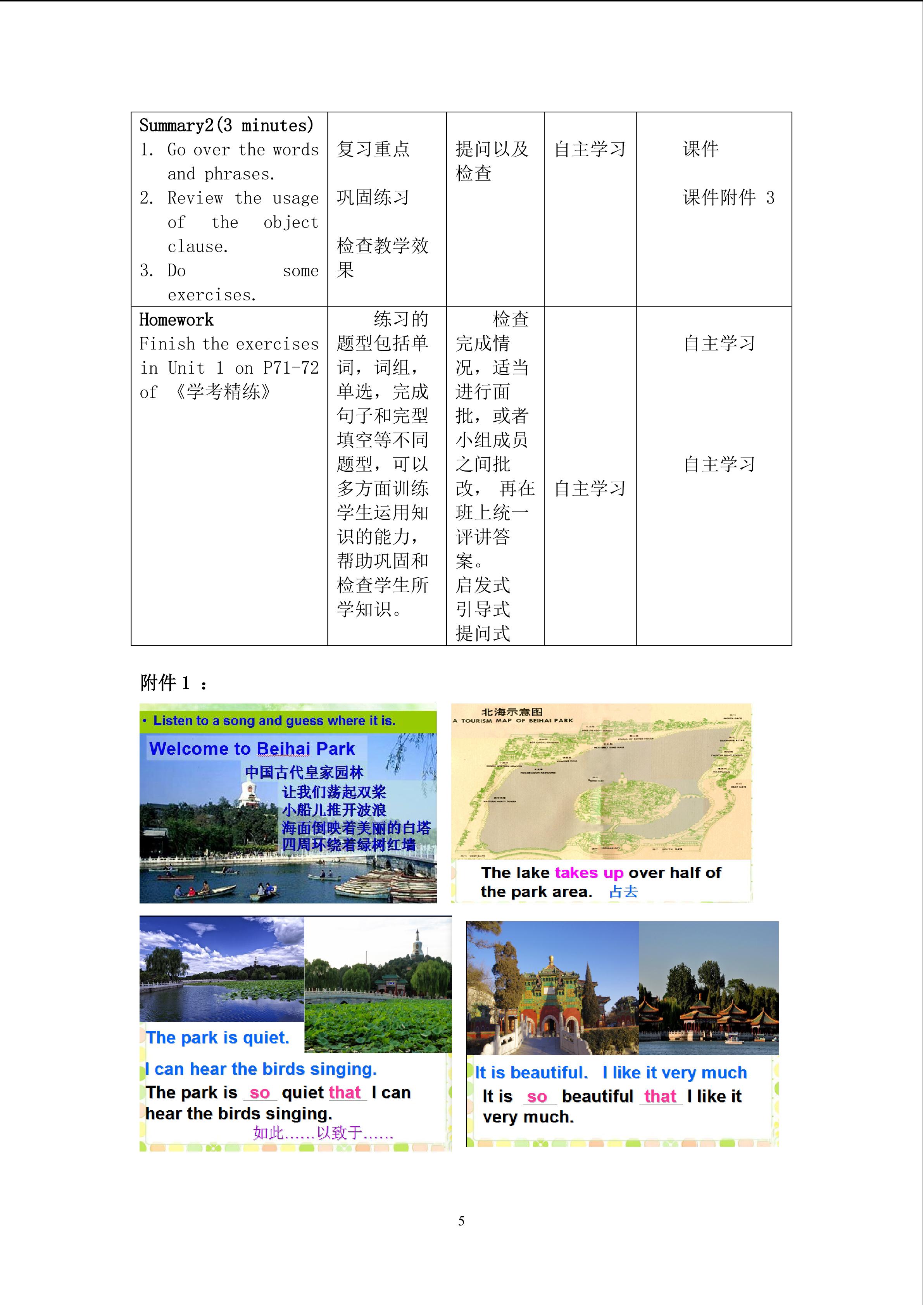Select the 'Homework' heading in the table
This screenshot has width=923, height=1305.
coord(176,320)
